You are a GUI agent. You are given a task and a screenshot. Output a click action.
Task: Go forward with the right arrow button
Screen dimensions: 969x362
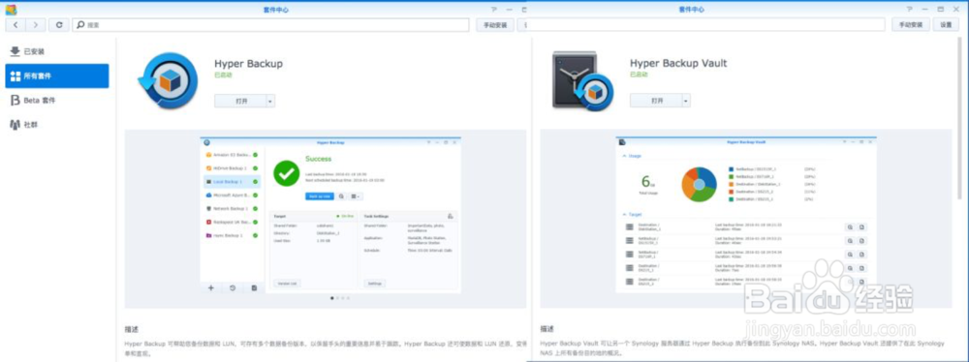36,25
